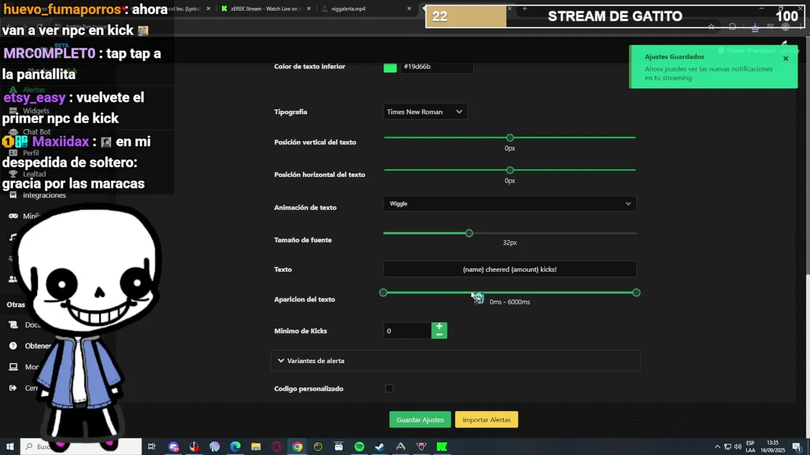Click the font size slider handle

point(469,233)
